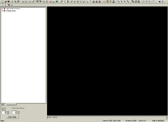Cut selection using scissors icon

(12, 2)
